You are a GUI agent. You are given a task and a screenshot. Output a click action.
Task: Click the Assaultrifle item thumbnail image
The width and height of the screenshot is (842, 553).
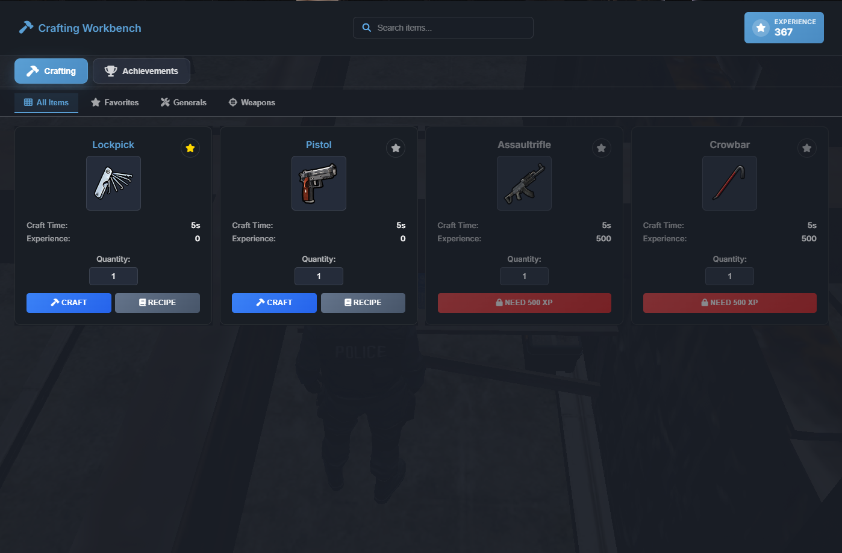tap(524, 183)
